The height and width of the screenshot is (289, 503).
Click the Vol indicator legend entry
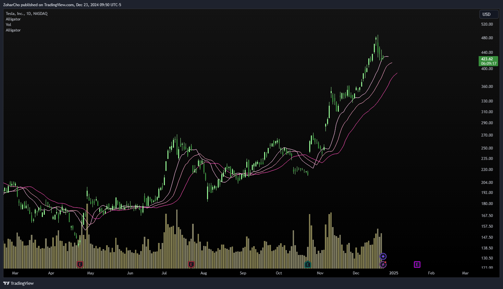pyautogui.click(x=8, y=25)
